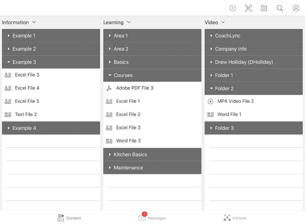This screenshot has width=305, height=224.
Task: Open Adobe PDF File 3
Action: tap(152, 88)
